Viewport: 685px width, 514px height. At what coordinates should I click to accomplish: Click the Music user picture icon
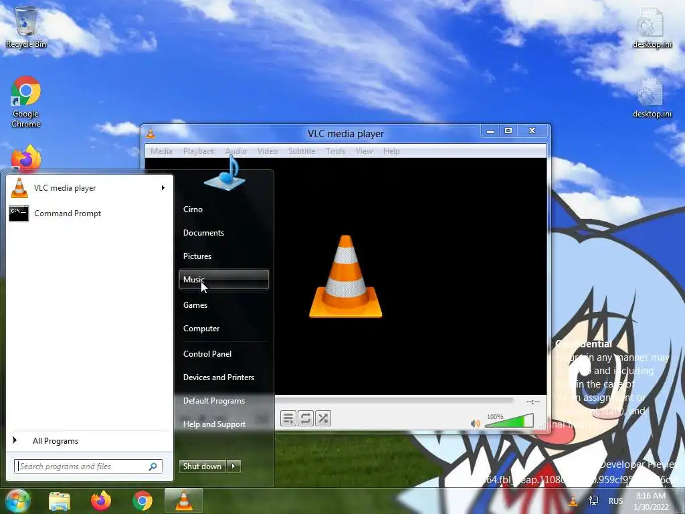pyautogui.click(x=225, y=173)
